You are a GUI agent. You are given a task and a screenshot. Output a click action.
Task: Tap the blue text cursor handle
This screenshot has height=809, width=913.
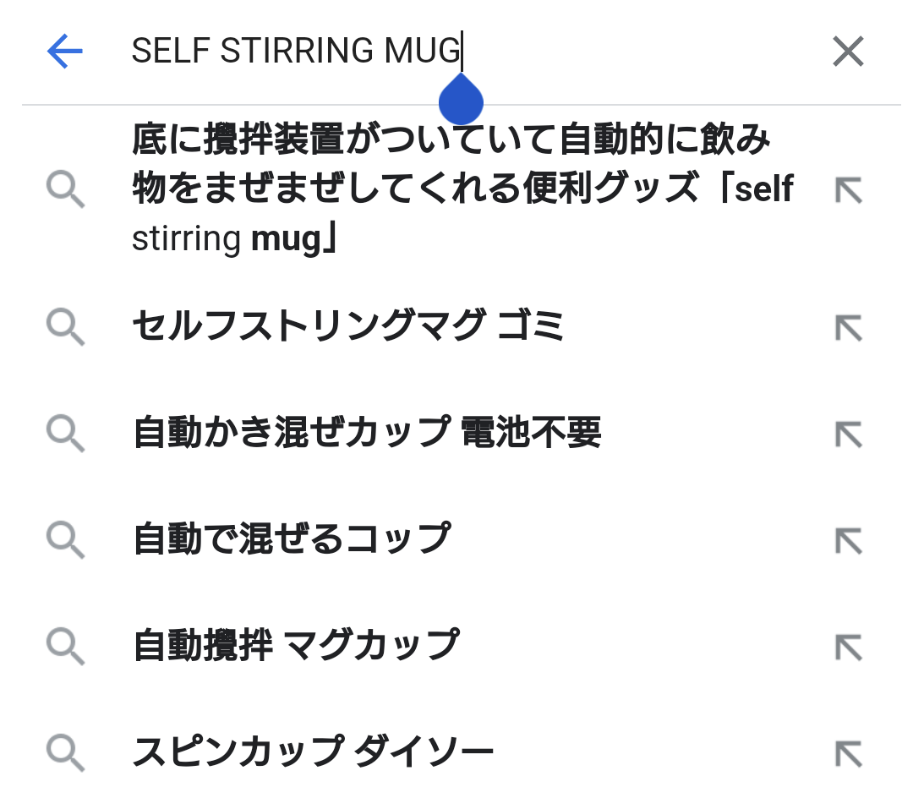[461, 100]
